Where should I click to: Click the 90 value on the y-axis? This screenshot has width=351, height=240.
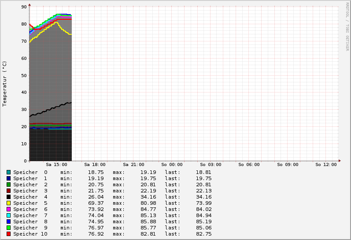pos(23,7)
